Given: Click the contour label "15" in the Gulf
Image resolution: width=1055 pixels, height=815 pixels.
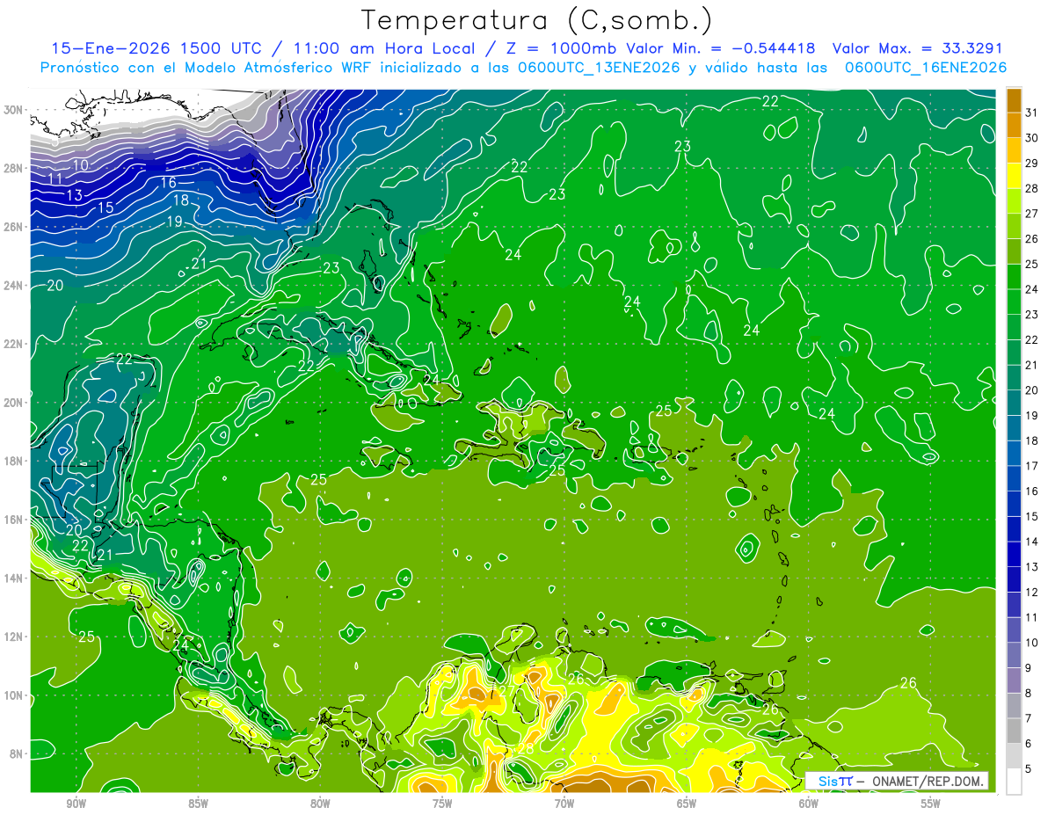Looking at the screenshot, I should point(105,208).
